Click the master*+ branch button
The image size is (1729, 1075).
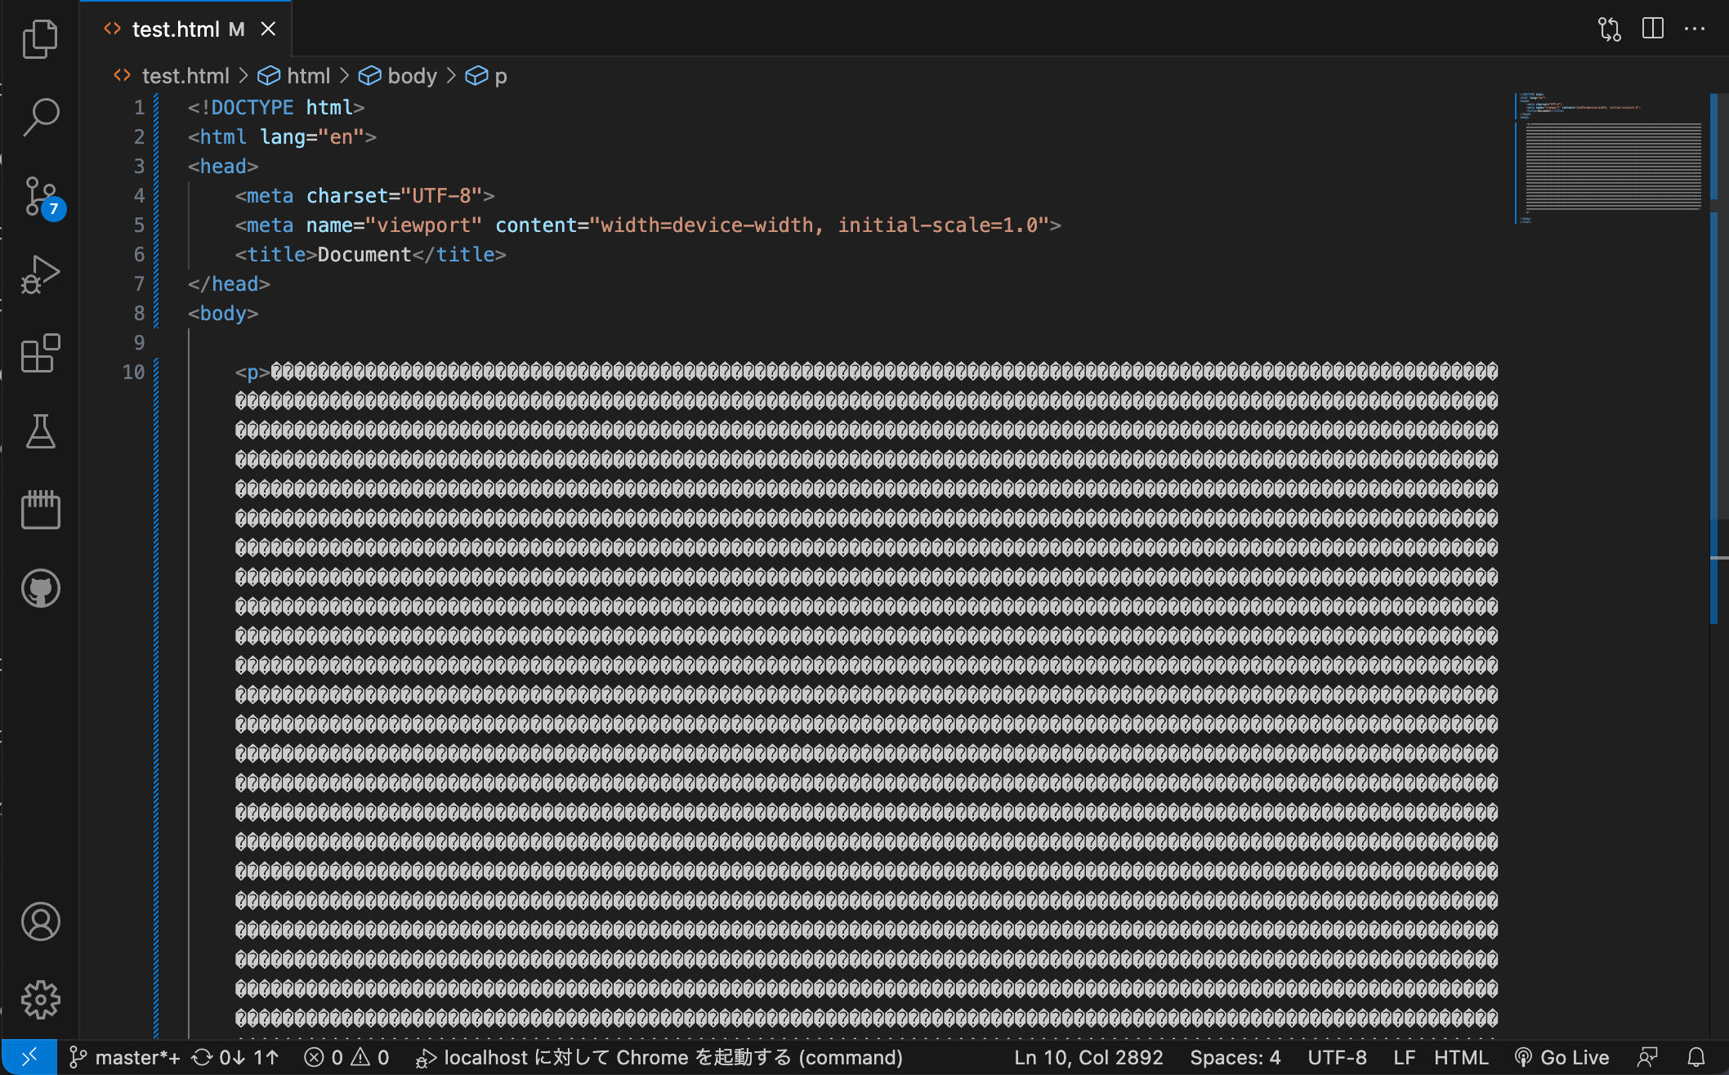point(125,1057)
